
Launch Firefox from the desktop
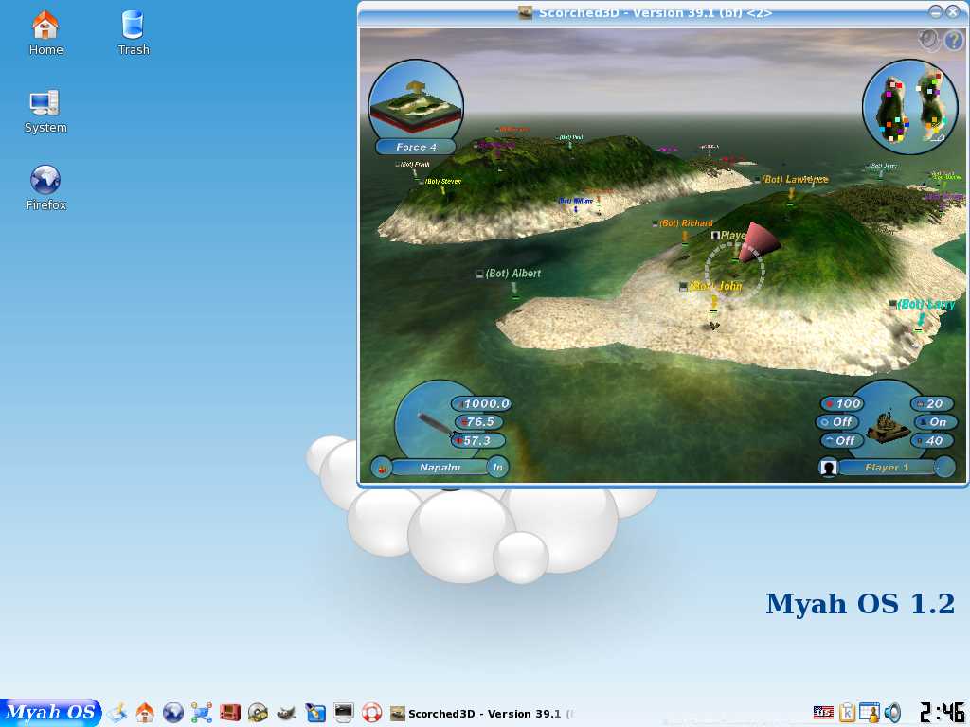tap(45, 188)
